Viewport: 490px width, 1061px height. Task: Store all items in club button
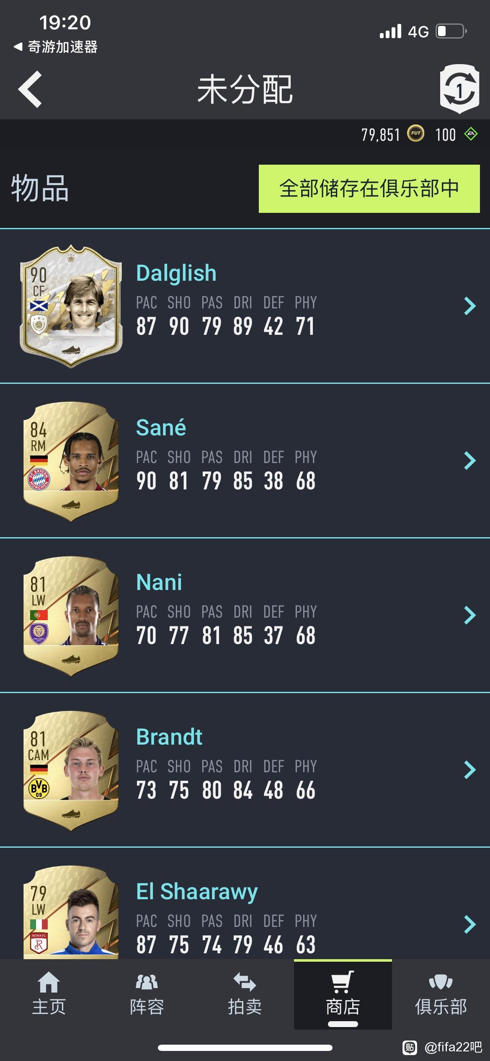click(369, 189)
